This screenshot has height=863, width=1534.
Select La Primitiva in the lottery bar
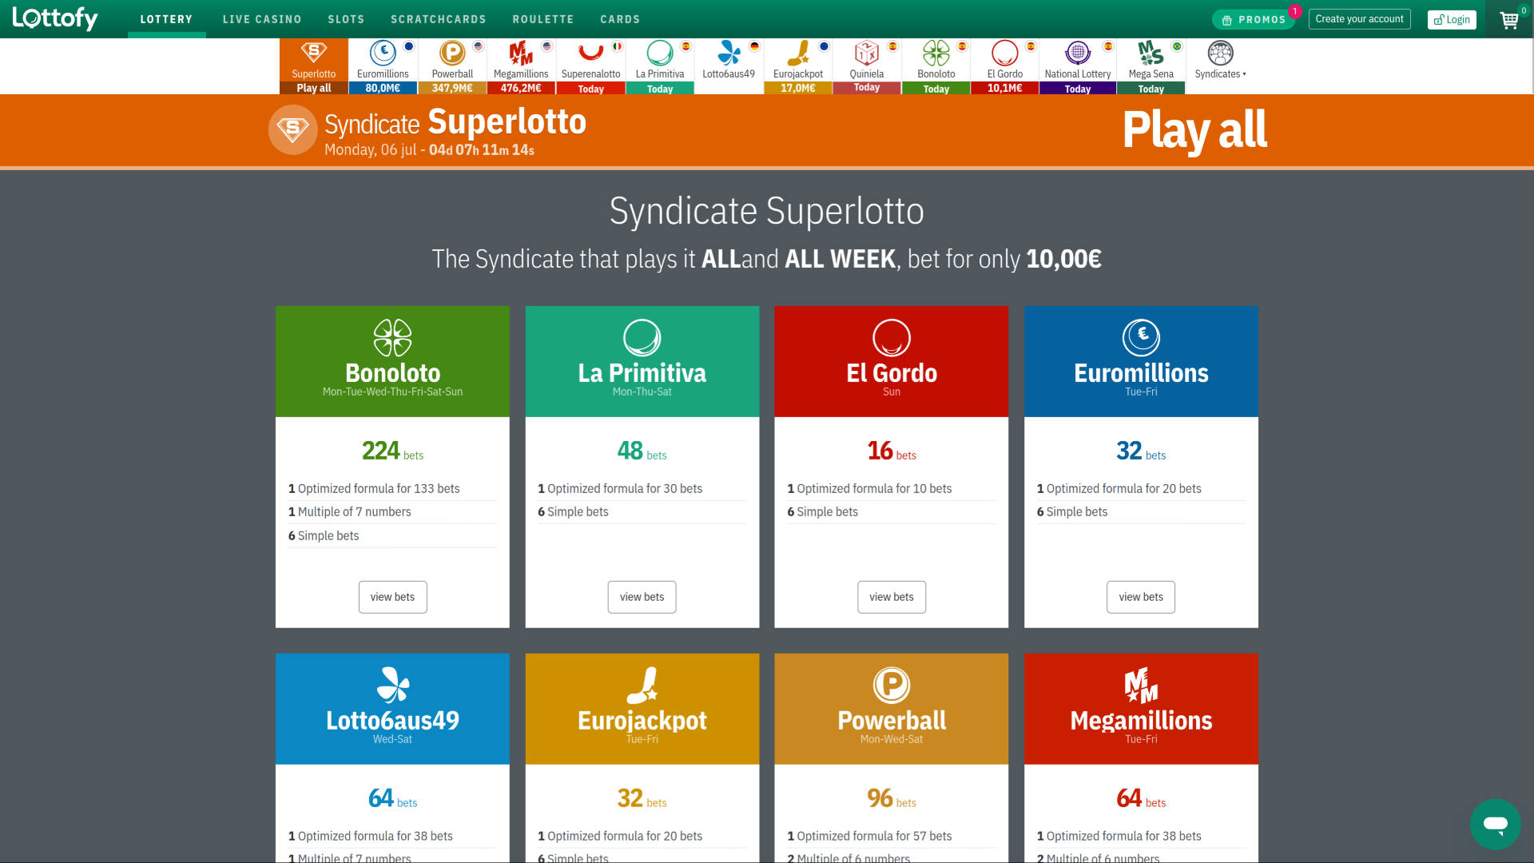coord(660,66)
